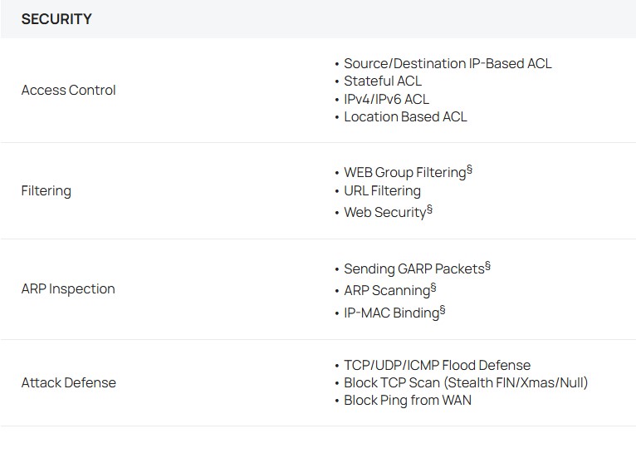
Task: Select the IP-MAC Binding item
Action: point(391,313)
